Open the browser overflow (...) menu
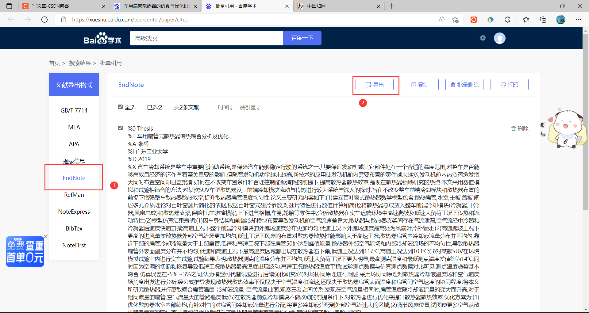The height and width of the screenshot is (313, 589). tap(579, 19)
